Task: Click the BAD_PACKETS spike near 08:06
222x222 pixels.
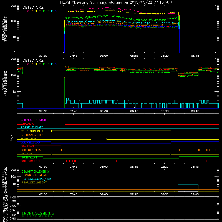Action: [x=116, y=161]
